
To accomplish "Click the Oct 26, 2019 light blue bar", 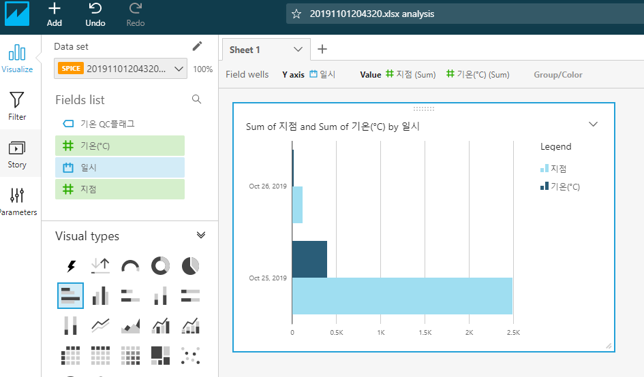I will pos(297,205).
